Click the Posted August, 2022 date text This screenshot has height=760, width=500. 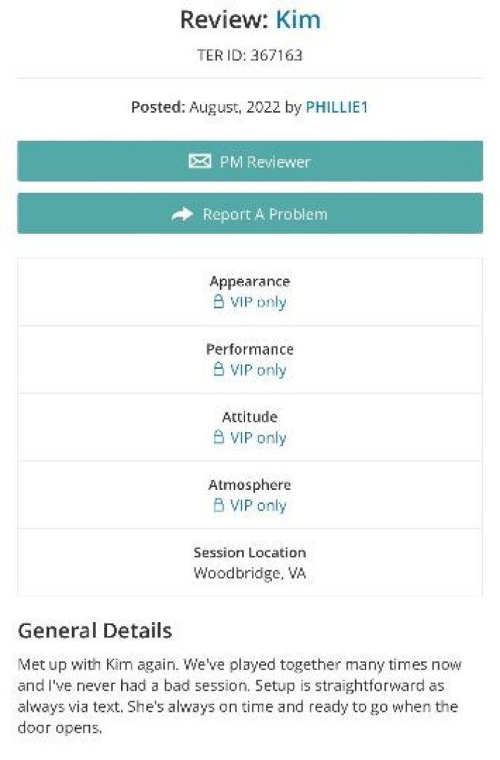tap(235, 107)
